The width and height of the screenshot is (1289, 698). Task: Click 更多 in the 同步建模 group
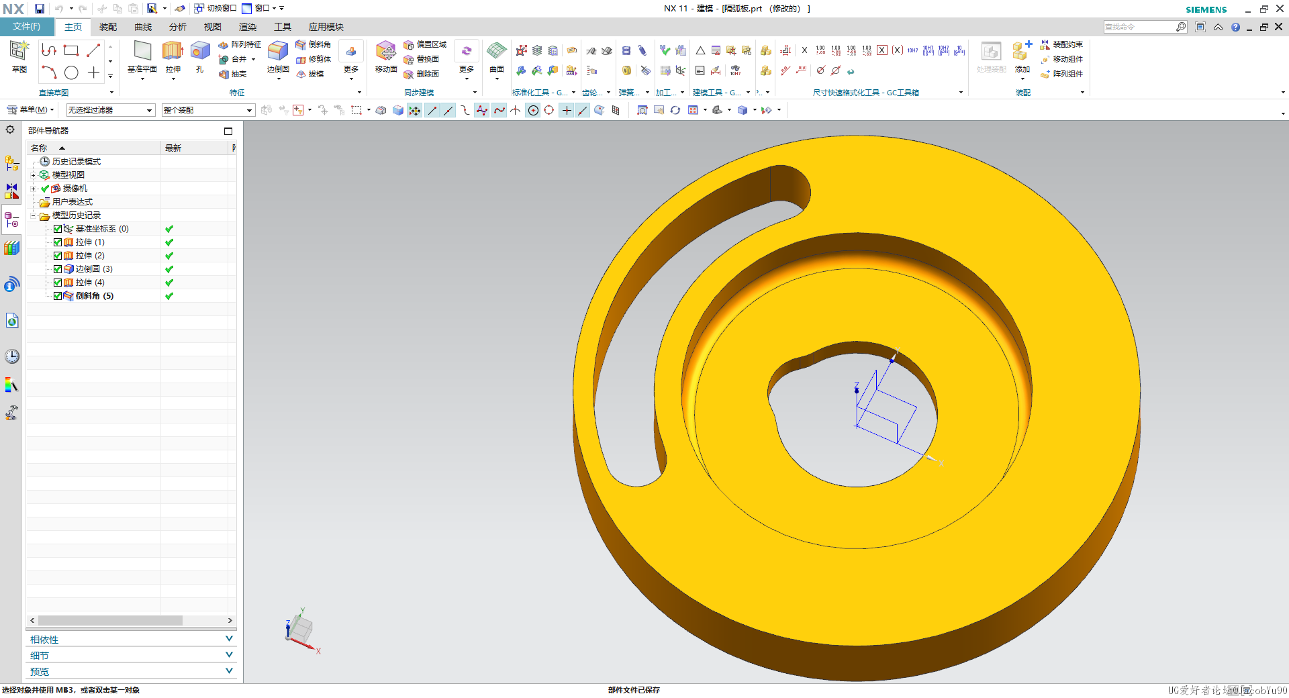(467, 60)
